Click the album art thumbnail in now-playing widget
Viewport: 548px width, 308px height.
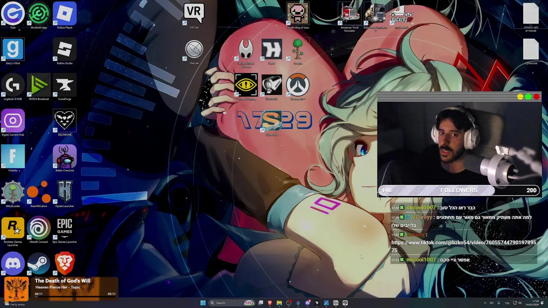[x=16, y=289]
